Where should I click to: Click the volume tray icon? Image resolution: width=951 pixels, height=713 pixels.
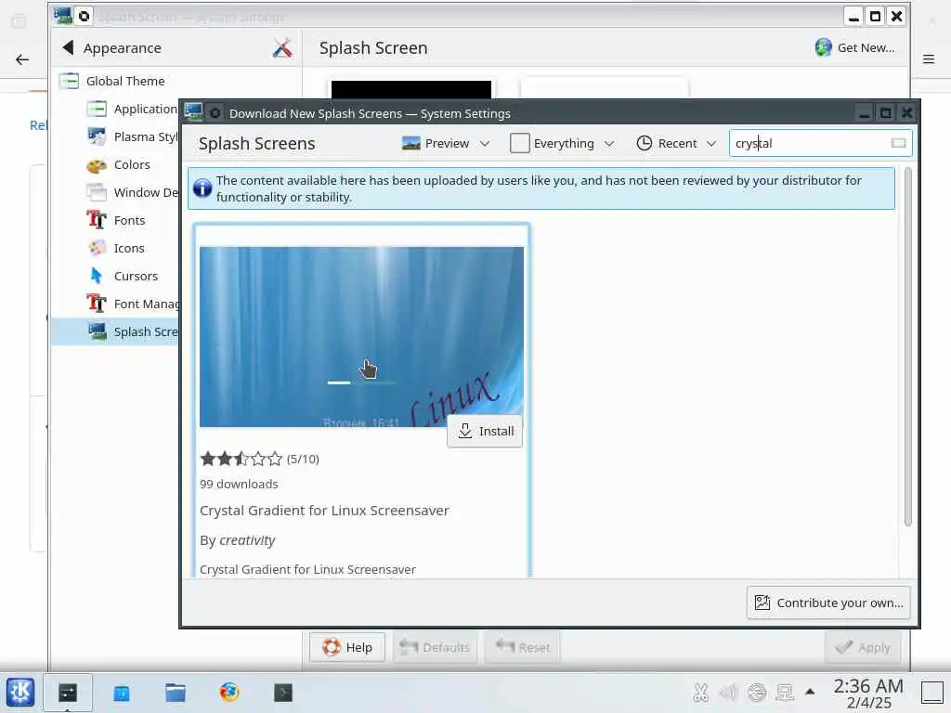(728, 693)
